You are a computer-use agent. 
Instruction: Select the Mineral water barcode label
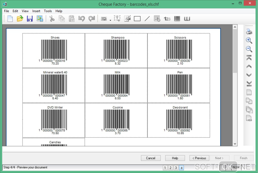(x=54, y=85)
